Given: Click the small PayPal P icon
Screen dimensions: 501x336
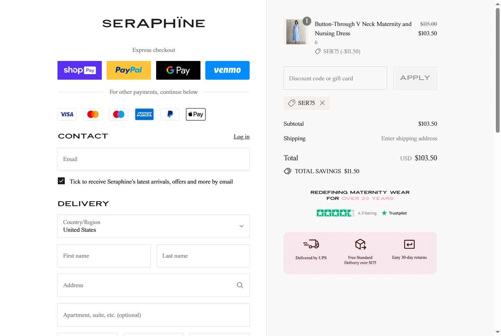Looking at the screenshot, I should [x=170, y=114].
